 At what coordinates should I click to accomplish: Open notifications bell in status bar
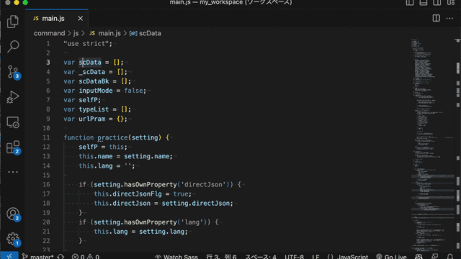coord(450,257)
